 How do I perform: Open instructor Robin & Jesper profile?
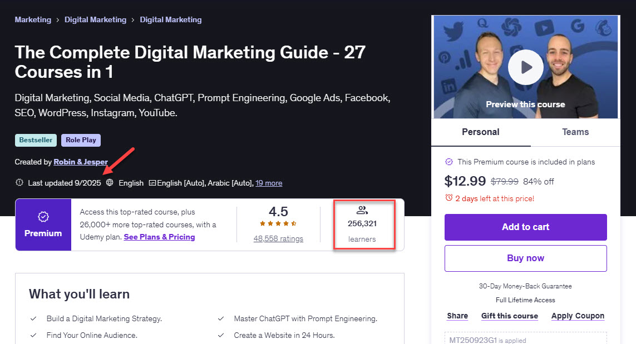[x=81, y=162]
